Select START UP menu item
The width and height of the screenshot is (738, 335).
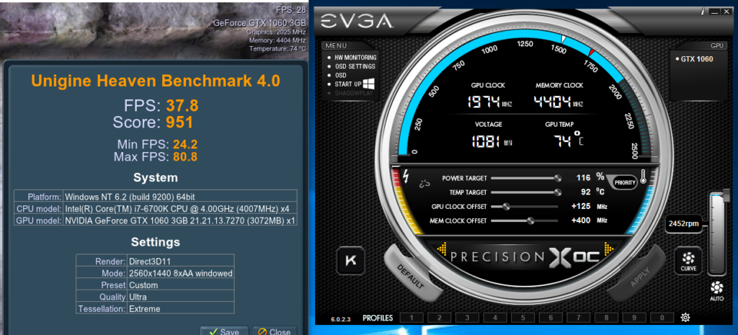pos(348,84)
